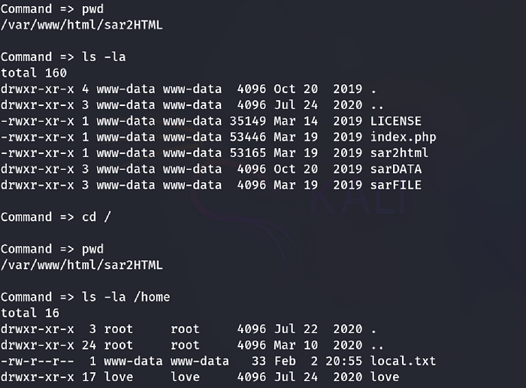Click the -rw-r--r-- permissions string
Screen dimensions: 526x388
tap(38, 361)
